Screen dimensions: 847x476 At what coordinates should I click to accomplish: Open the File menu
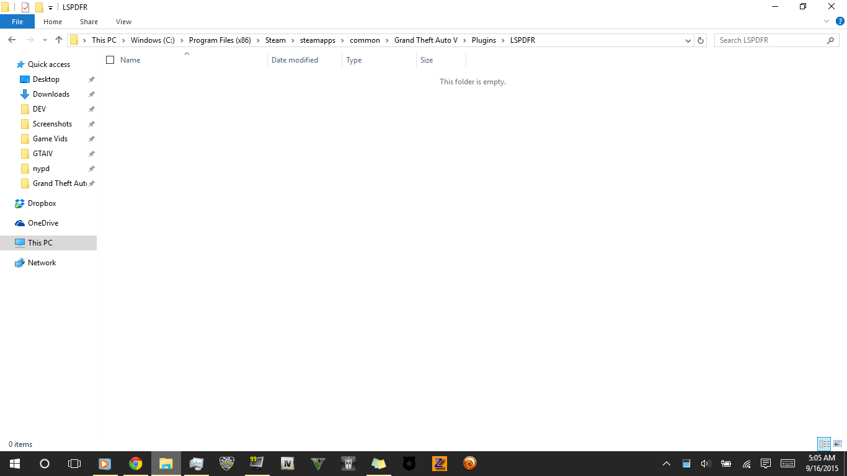pos(17,22)
